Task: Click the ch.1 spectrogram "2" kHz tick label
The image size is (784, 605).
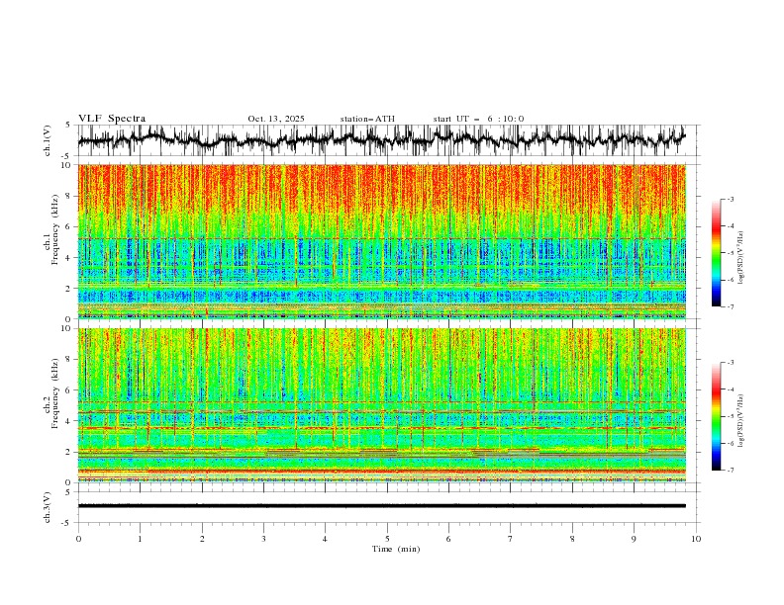Action: [68, 289]
